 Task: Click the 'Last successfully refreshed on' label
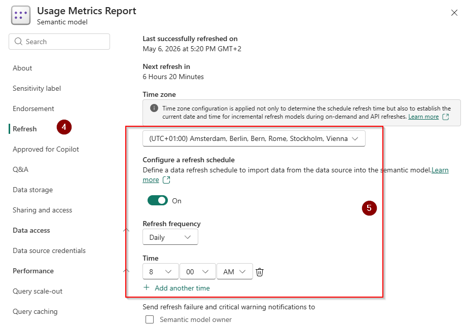(190, 39)
